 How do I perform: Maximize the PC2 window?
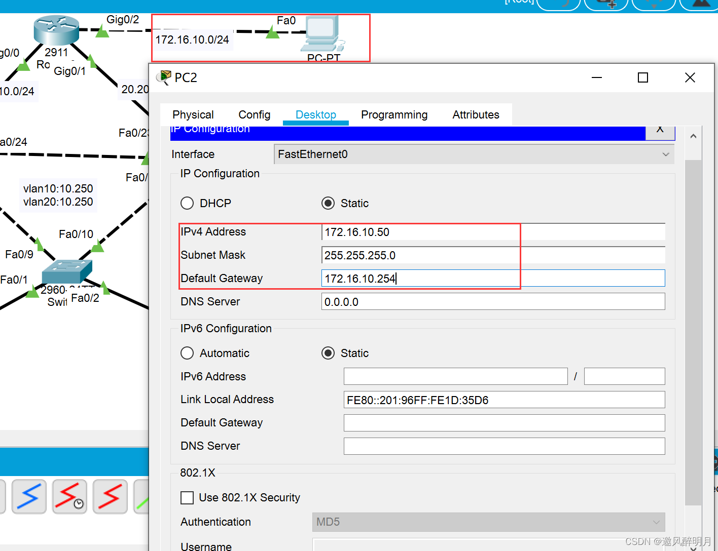pyautogui.click(x=642, y=77)
